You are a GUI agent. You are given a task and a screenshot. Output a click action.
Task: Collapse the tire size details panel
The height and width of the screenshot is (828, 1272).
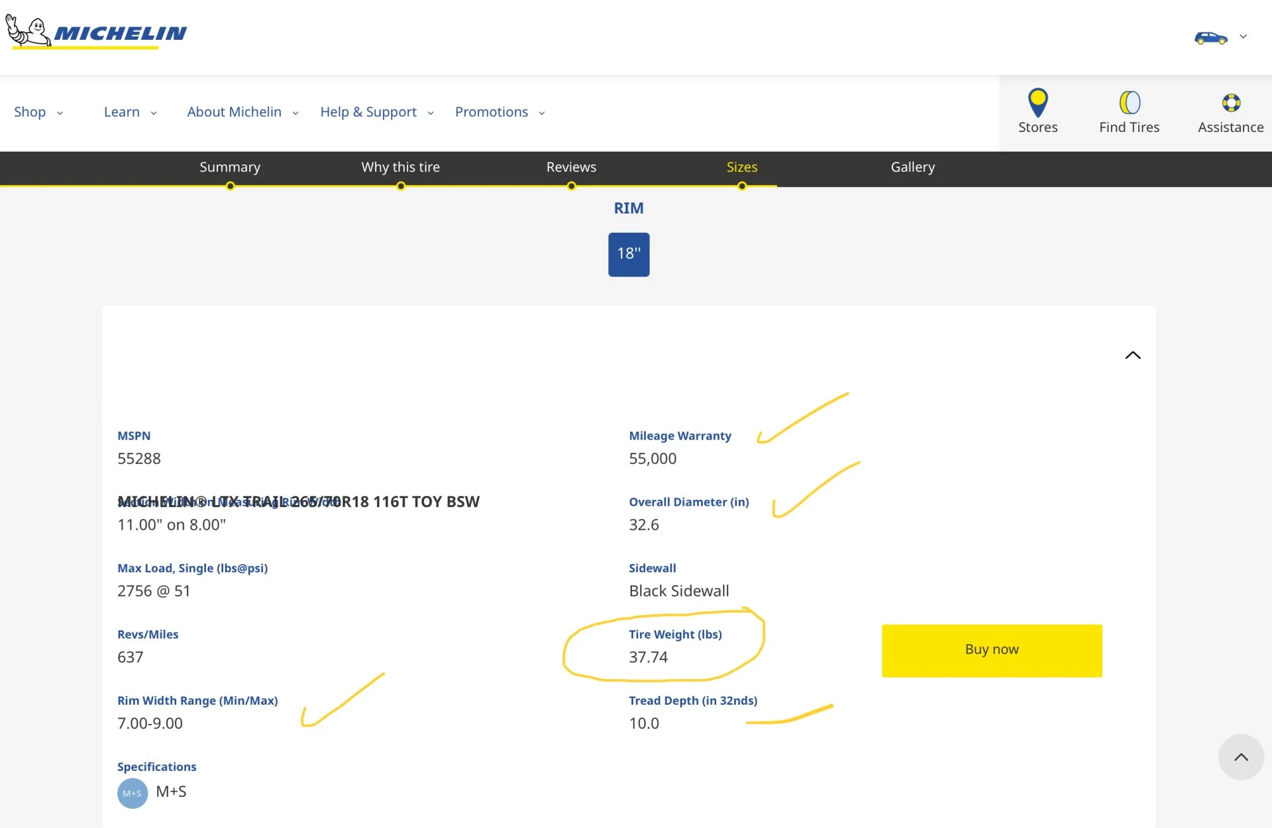pos(1133,355)
